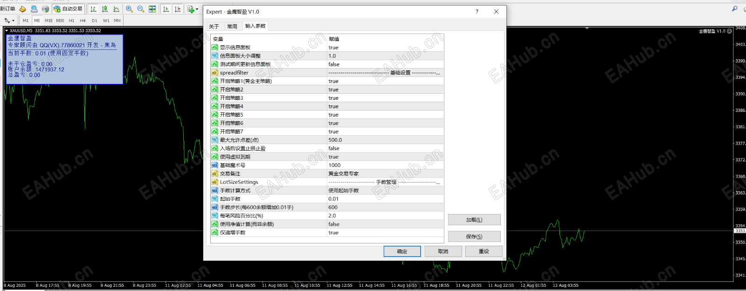This screenshot has width=746, height=291.
Task: Expand the indicators list dropdown arrow
Action: pyautogui.click(x=197, y=9)
